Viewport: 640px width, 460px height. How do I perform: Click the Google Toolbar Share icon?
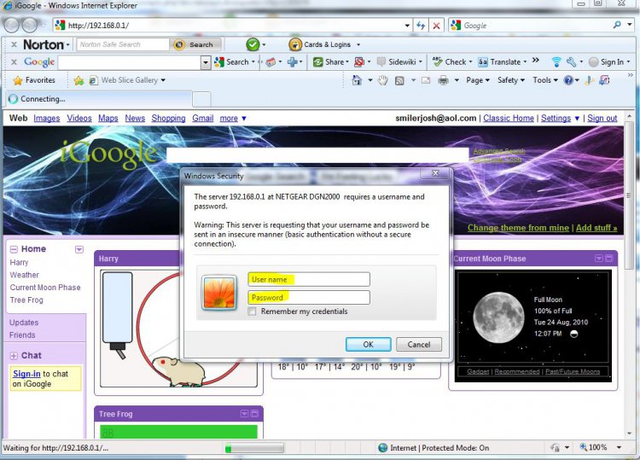[x=318, y=62]
